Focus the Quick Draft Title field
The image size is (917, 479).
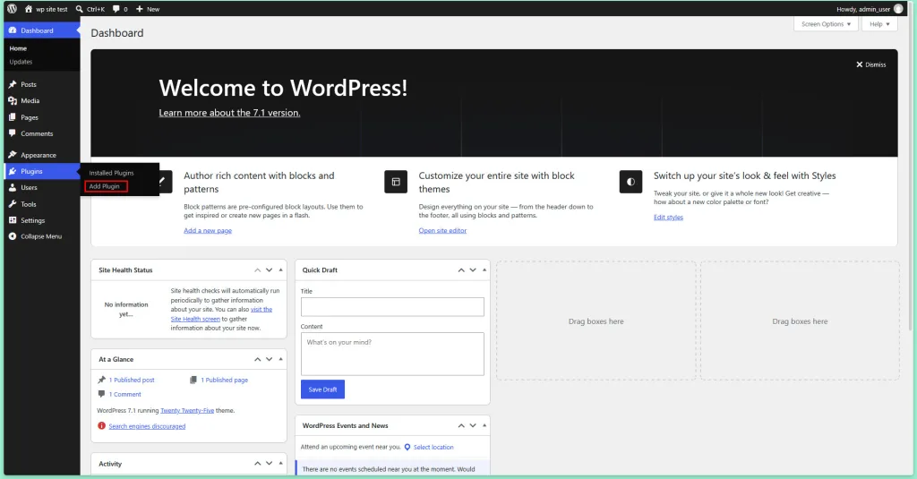coord(392,307)
